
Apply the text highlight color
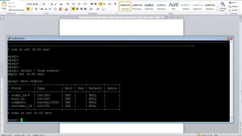coord(60,9)
